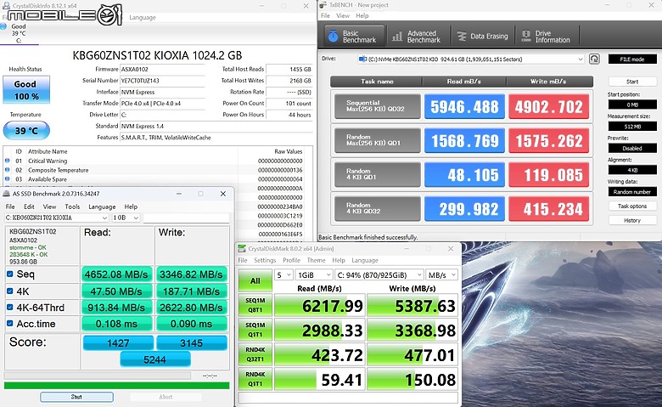Viewport: 662px width, 407px height.
Task: Toggle the 4K test checkbox
Action: pos(9,291)
